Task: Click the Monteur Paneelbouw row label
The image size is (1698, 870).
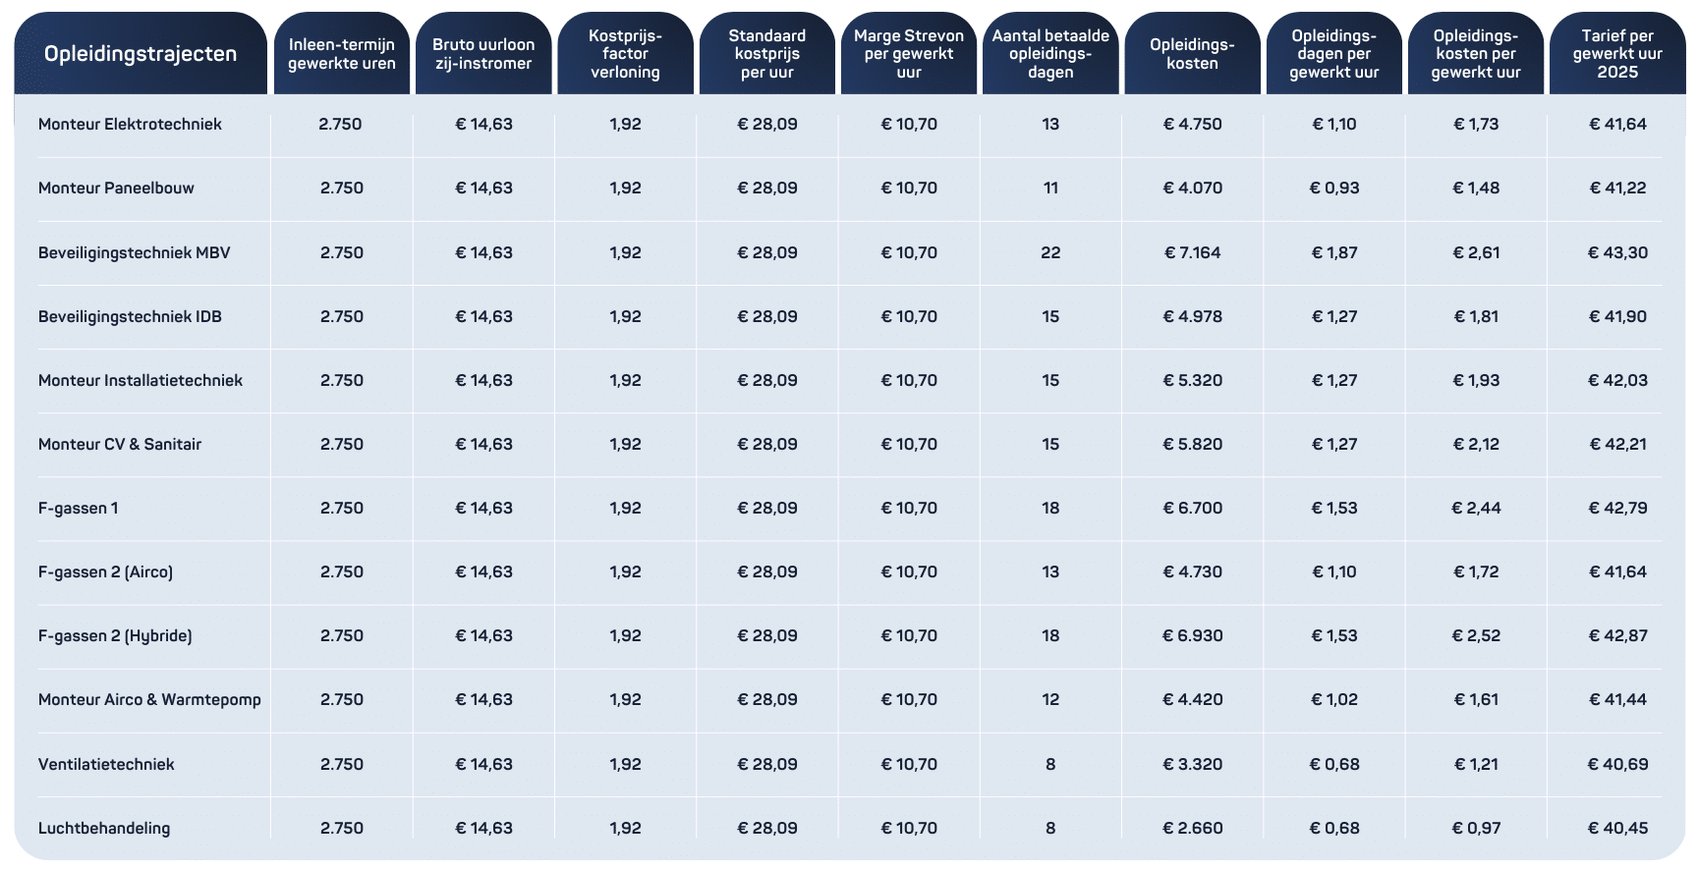Action: (116, 189)
